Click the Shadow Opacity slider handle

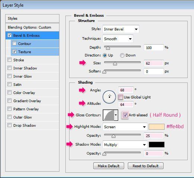click(104, 154)
